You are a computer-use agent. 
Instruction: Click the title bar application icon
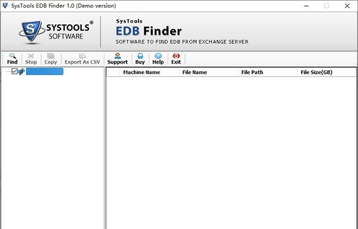(x=5, y=6)
